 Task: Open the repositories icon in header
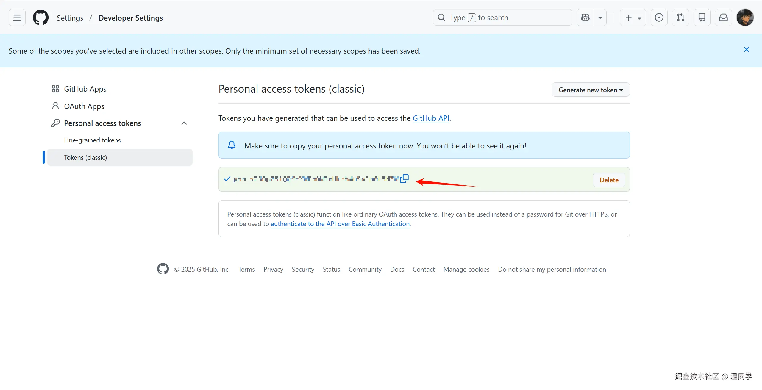[x=702, y=18]
